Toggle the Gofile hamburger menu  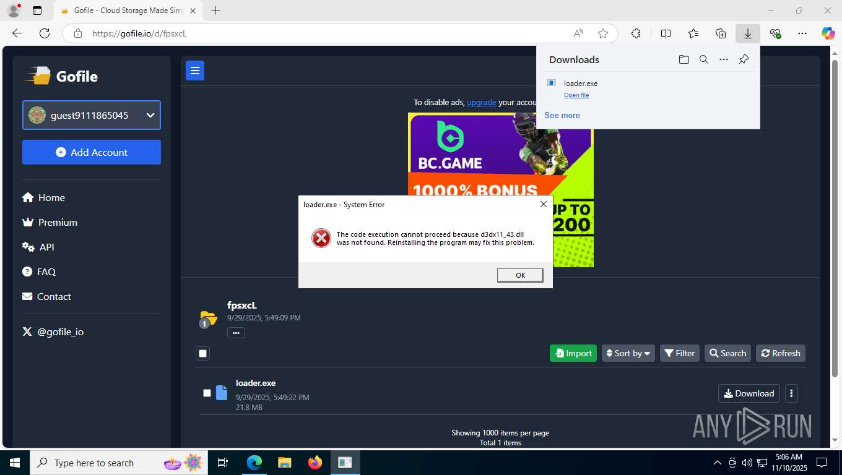(195, 71)
